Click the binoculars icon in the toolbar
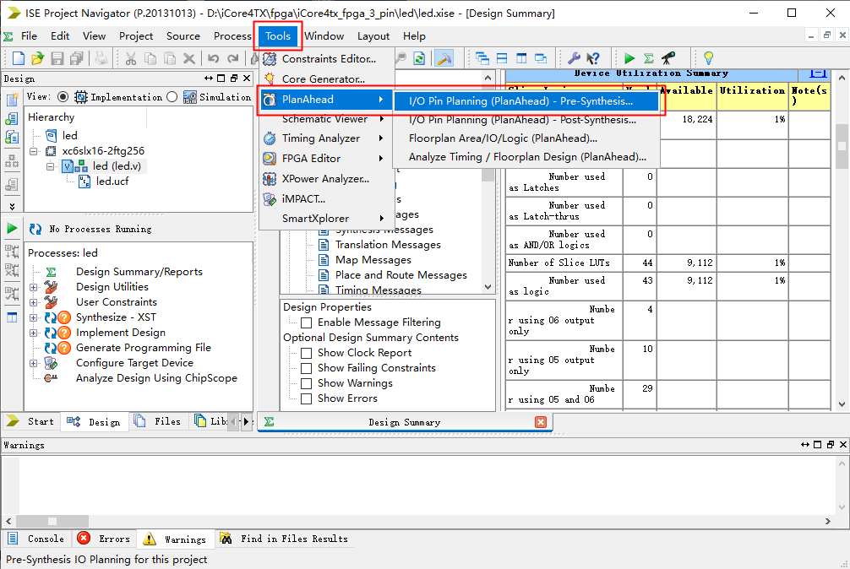 (x=668, y=58)
